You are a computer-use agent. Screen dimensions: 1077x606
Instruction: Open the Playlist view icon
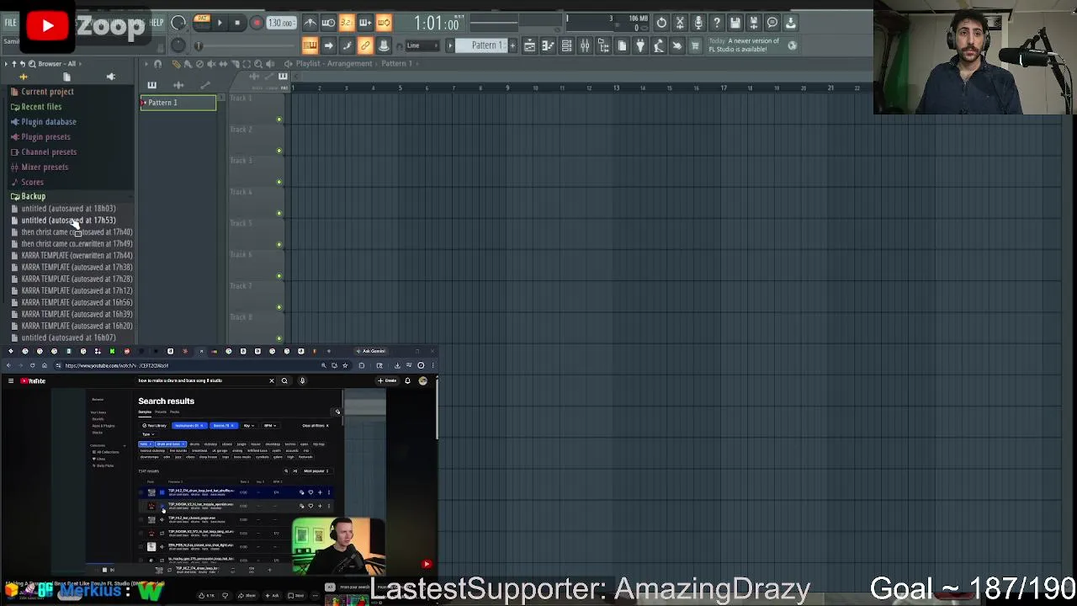click(x=529, y=45)
